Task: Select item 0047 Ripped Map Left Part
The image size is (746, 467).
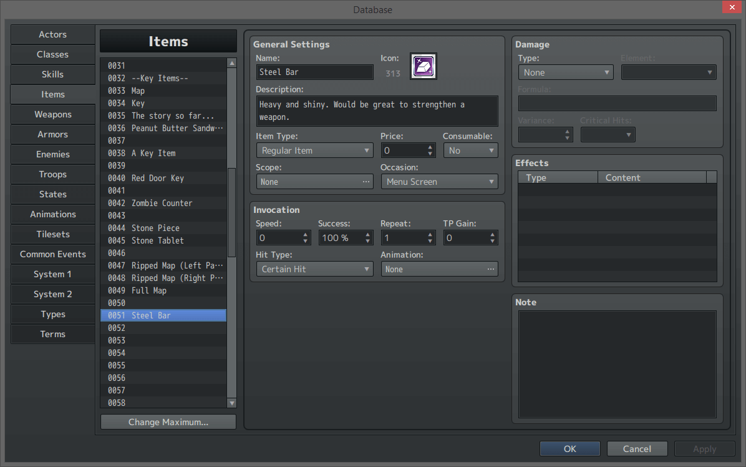Action: tap(163, 265)
